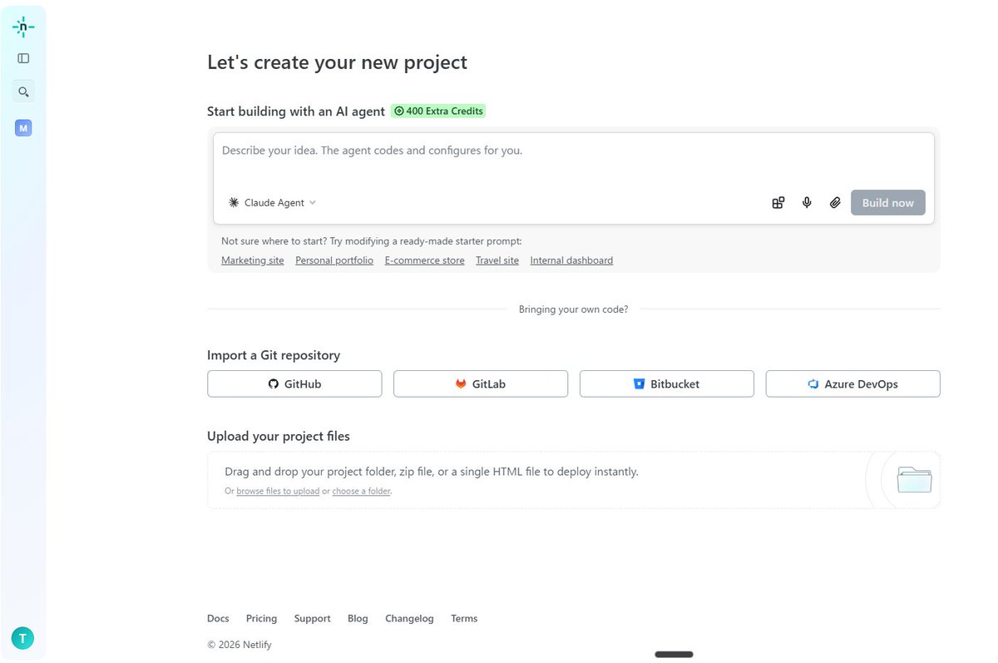Open browse files to upload link
The image size is (998, 663).
(x=278, y=491)
